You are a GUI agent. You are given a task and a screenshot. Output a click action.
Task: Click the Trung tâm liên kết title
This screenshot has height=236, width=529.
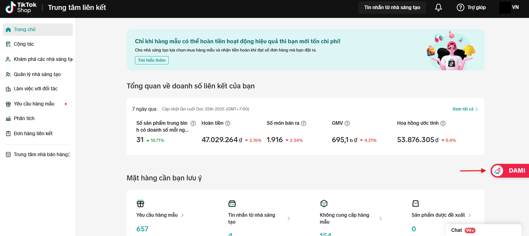pyautogui.click(x=77, y=7)
